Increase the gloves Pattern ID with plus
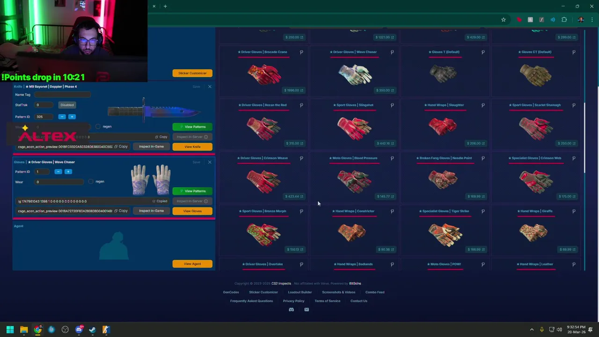 [68, 172]
